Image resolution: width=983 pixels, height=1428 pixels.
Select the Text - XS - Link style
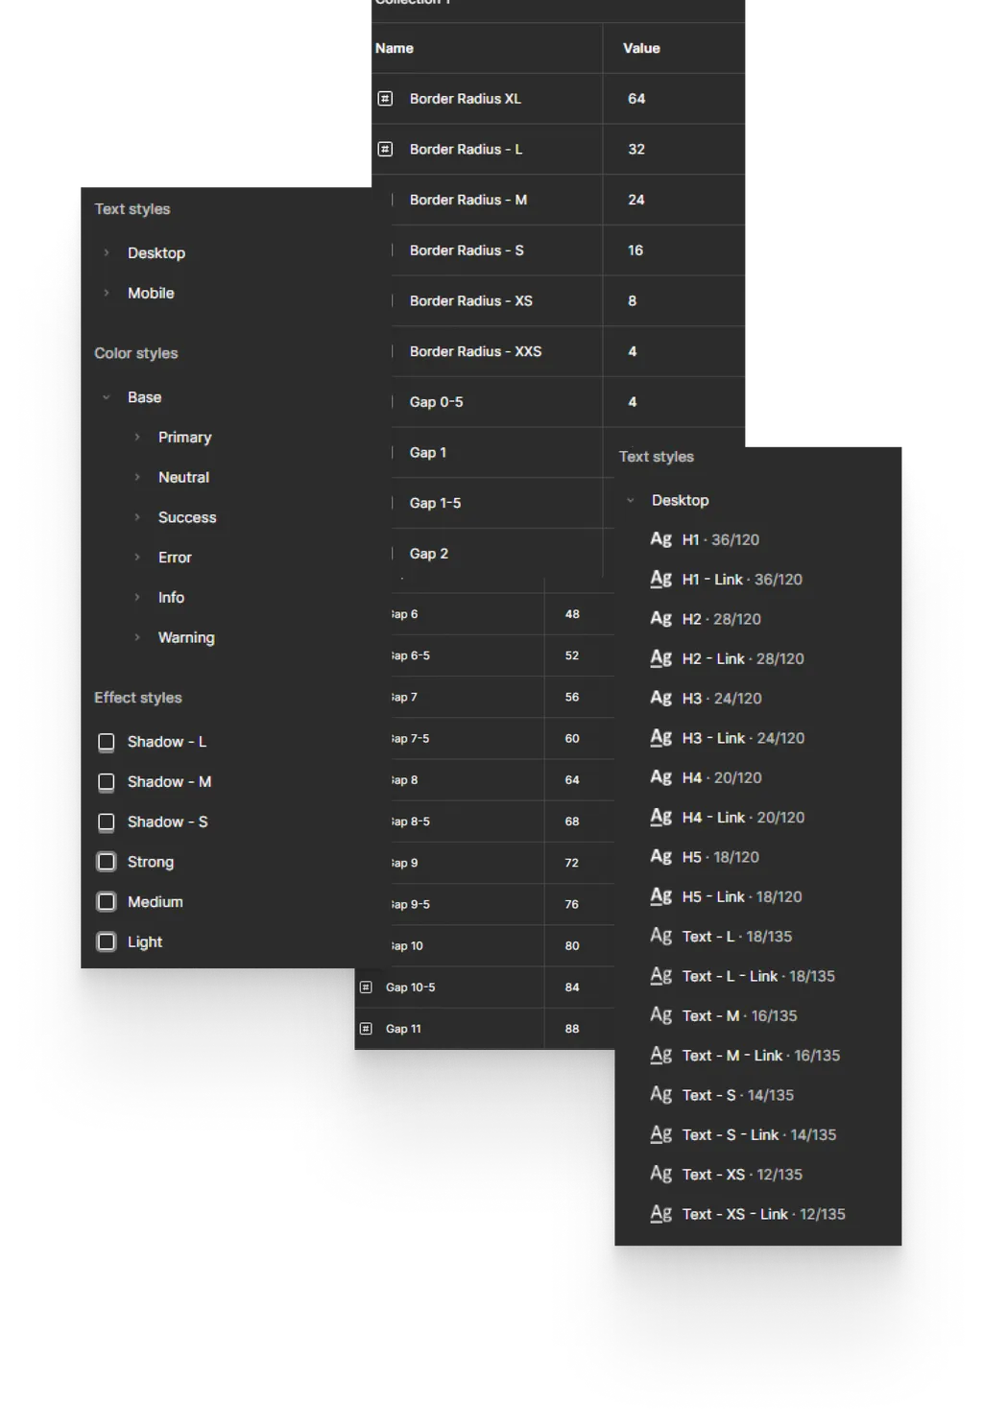tap(762, 1213)
